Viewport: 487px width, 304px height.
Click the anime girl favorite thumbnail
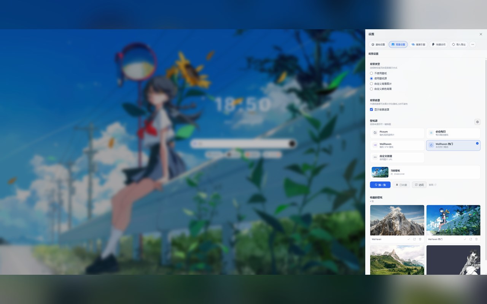pos(453,220)
